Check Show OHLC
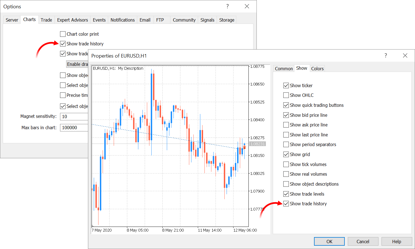415x249 pixels. 286,95
